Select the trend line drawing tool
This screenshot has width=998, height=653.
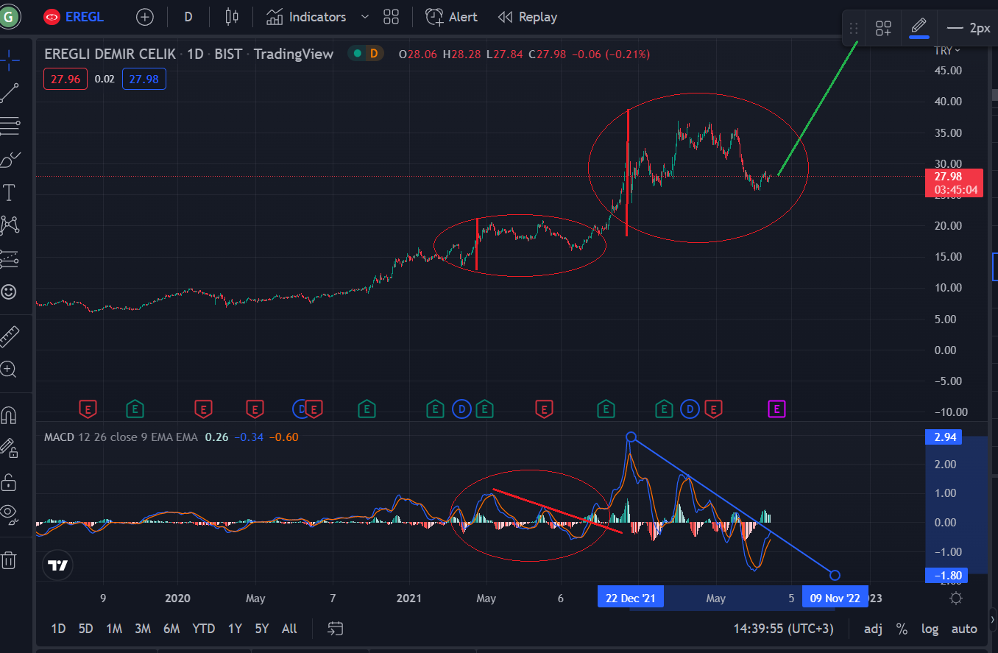[10, 93]
